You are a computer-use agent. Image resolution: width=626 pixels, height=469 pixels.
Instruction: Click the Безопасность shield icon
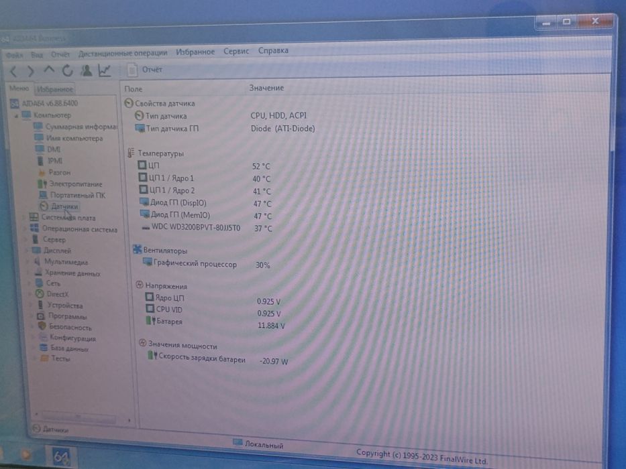tap(42, 326)
